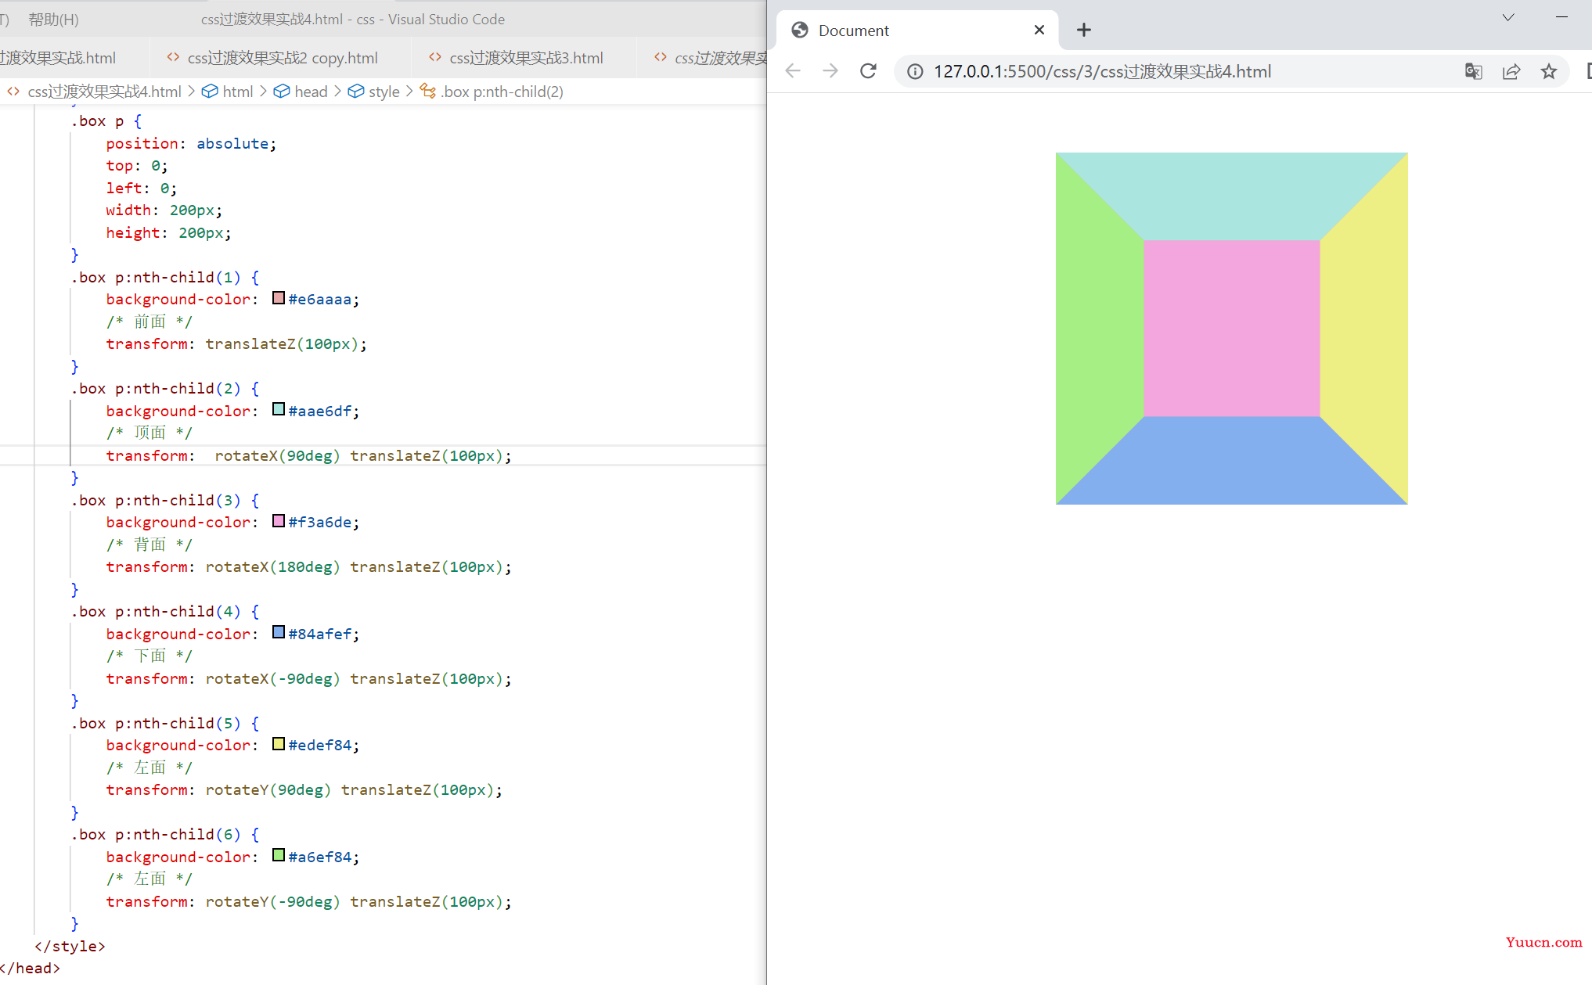Click the html file icon on 实战3 tab
Screen dimensions: 1592x985
[x=435, y=56]
